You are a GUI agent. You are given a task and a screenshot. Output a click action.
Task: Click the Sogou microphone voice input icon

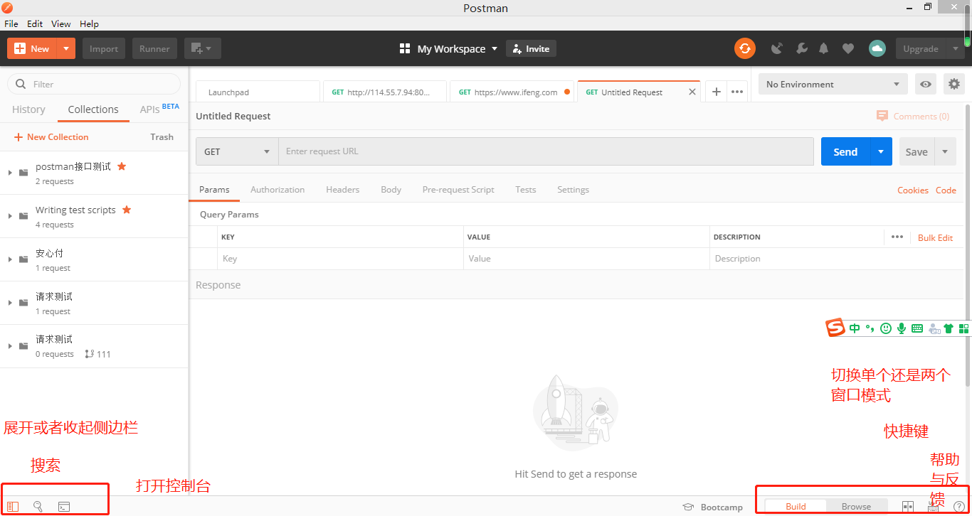tap(902, 328)
